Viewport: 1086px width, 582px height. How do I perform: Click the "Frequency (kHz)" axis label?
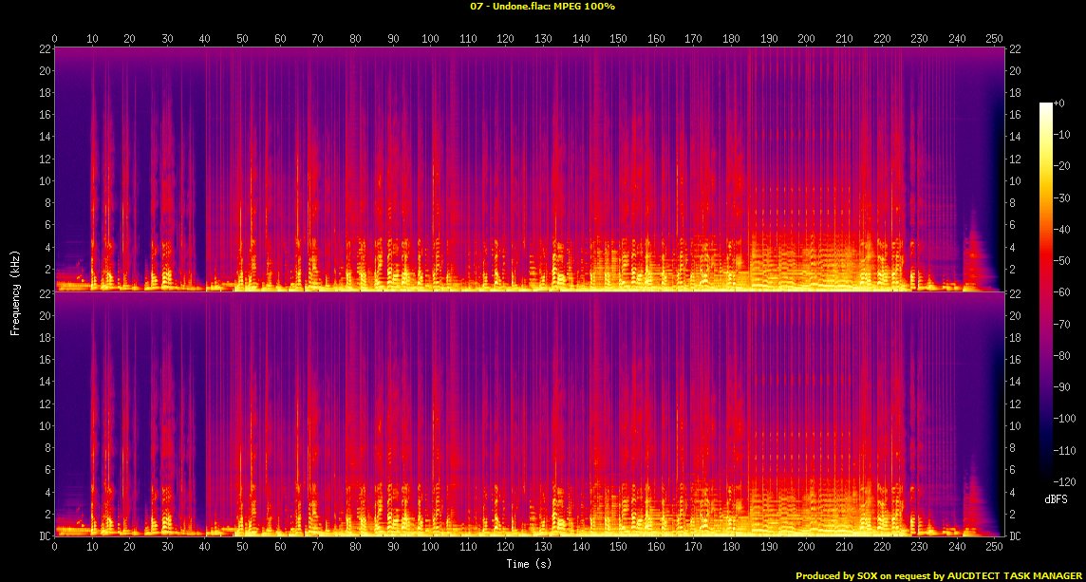point(15,291)
